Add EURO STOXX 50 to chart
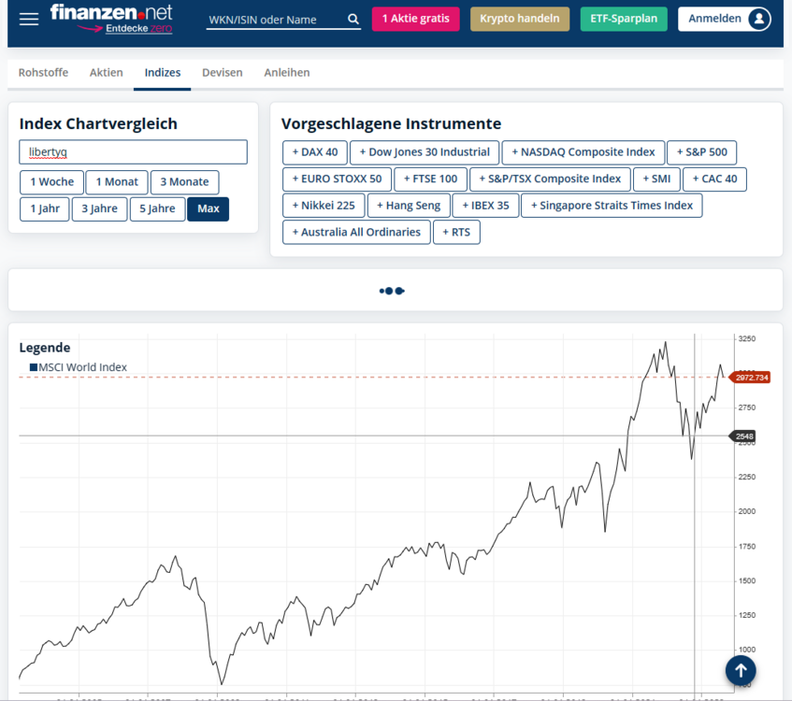792x701 pixels. [x=337, y=179]
